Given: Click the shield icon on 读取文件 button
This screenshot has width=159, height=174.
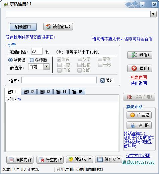Looking at the screenshot, I should click(x=71, y=159).
